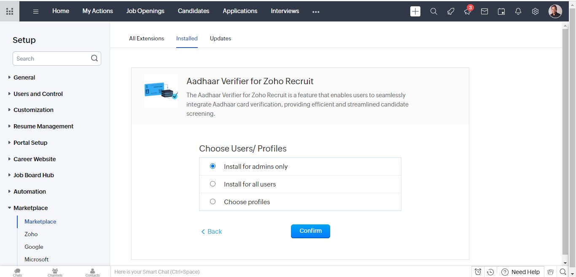576x277 pixels.
Task: Open Contacts in the bottom bar
Action: point(92,272)
